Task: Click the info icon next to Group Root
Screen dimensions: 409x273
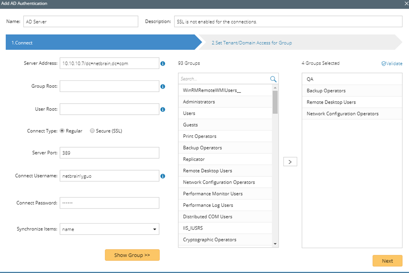Action: pos(162,87)
